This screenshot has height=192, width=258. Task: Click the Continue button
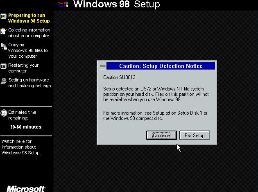point(161,135)
